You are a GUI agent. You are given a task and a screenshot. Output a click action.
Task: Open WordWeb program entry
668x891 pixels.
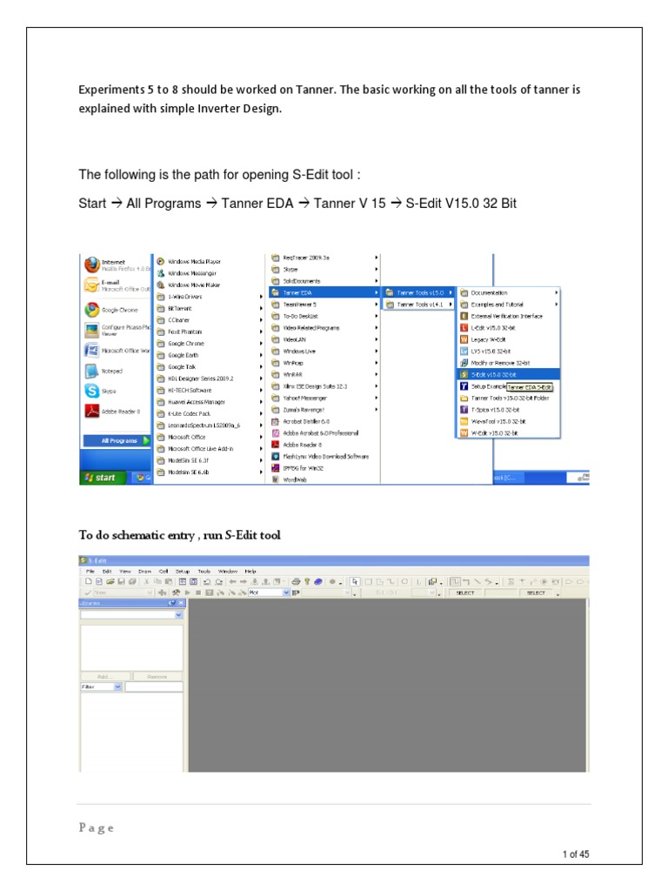tap(324, 479)
